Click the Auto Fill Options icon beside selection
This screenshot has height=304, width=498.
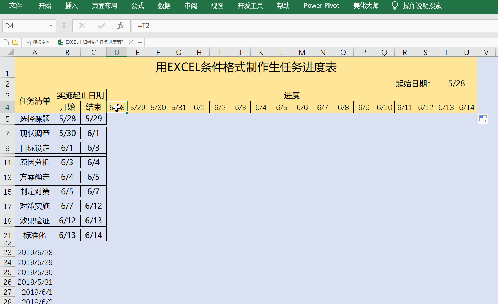(483, 119)
